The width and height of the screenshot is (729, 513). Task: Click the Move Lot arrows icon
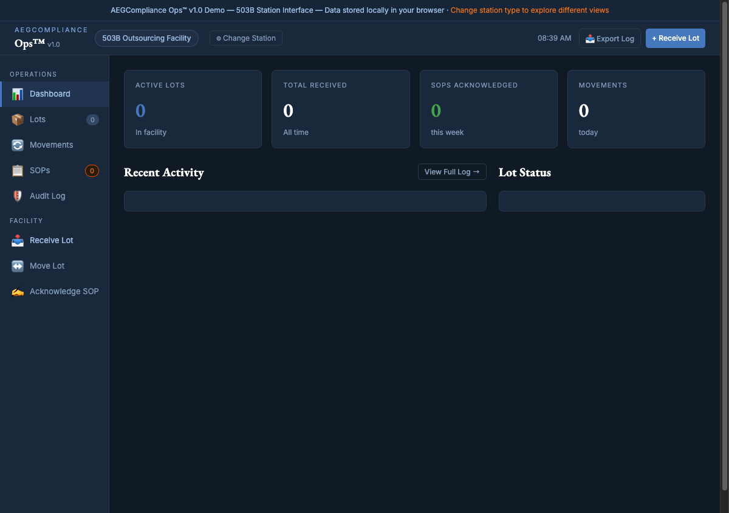18,266
